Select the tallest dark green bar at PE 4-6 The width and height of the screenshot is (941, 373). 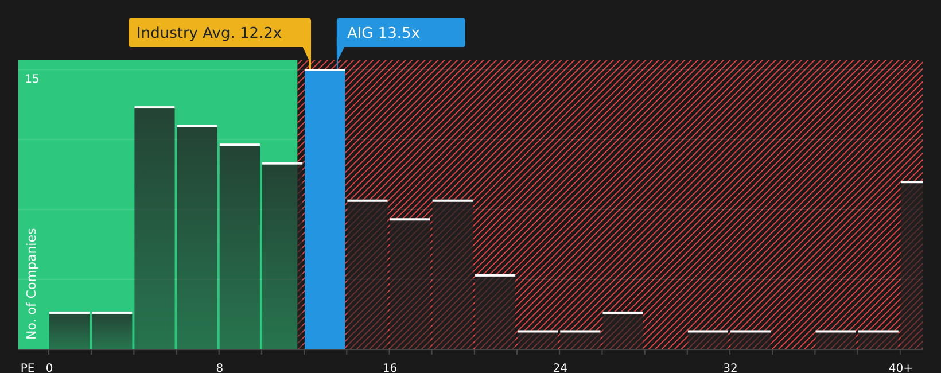(x=154, y=228)
